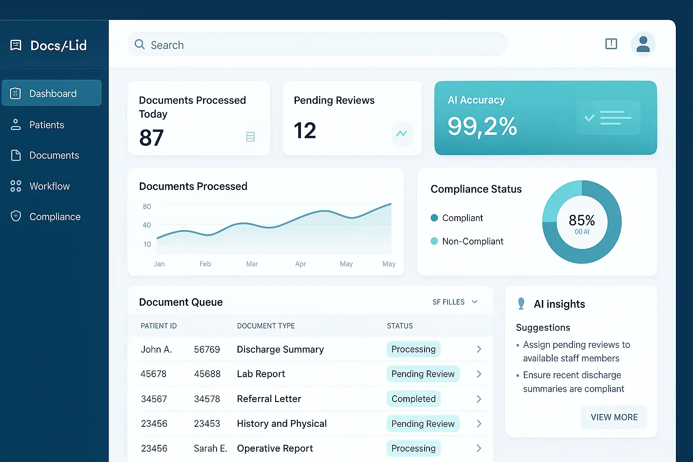Click the Completed status badge for Referral Letter
Image resolution: width=693 pixels, height=462 pixels.
pyautogui.click(x=413, y=398)
